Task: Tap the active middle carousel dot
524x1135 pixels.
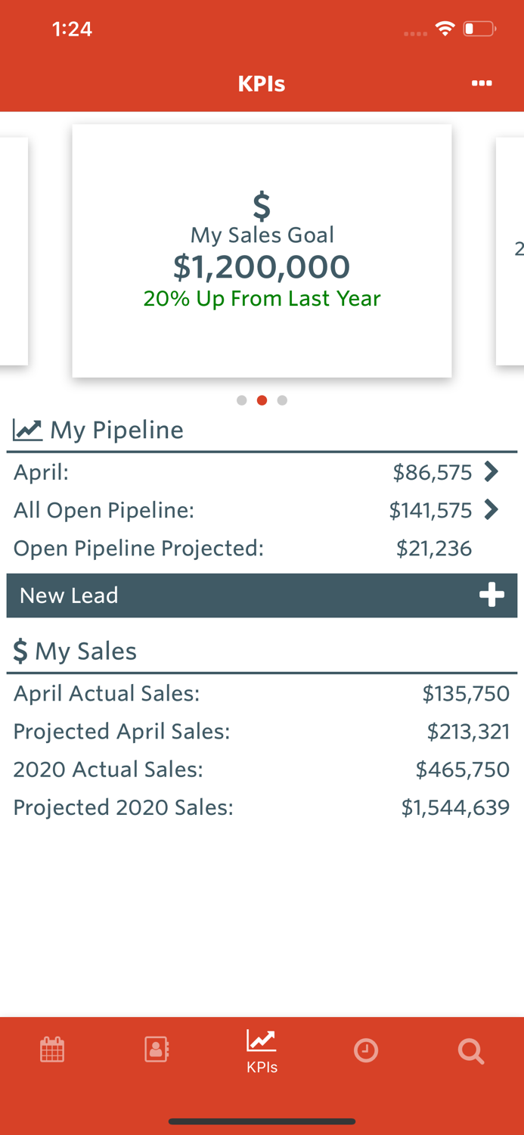Action: (262, 400)
